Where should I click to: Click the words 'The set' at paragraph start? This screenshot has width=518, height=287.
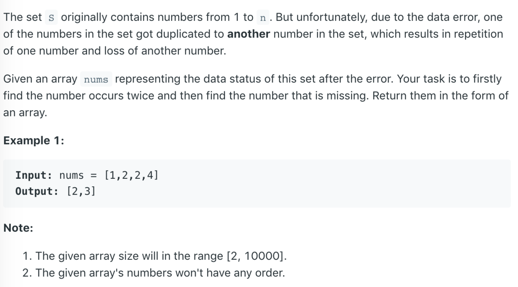tap(23, 18)
